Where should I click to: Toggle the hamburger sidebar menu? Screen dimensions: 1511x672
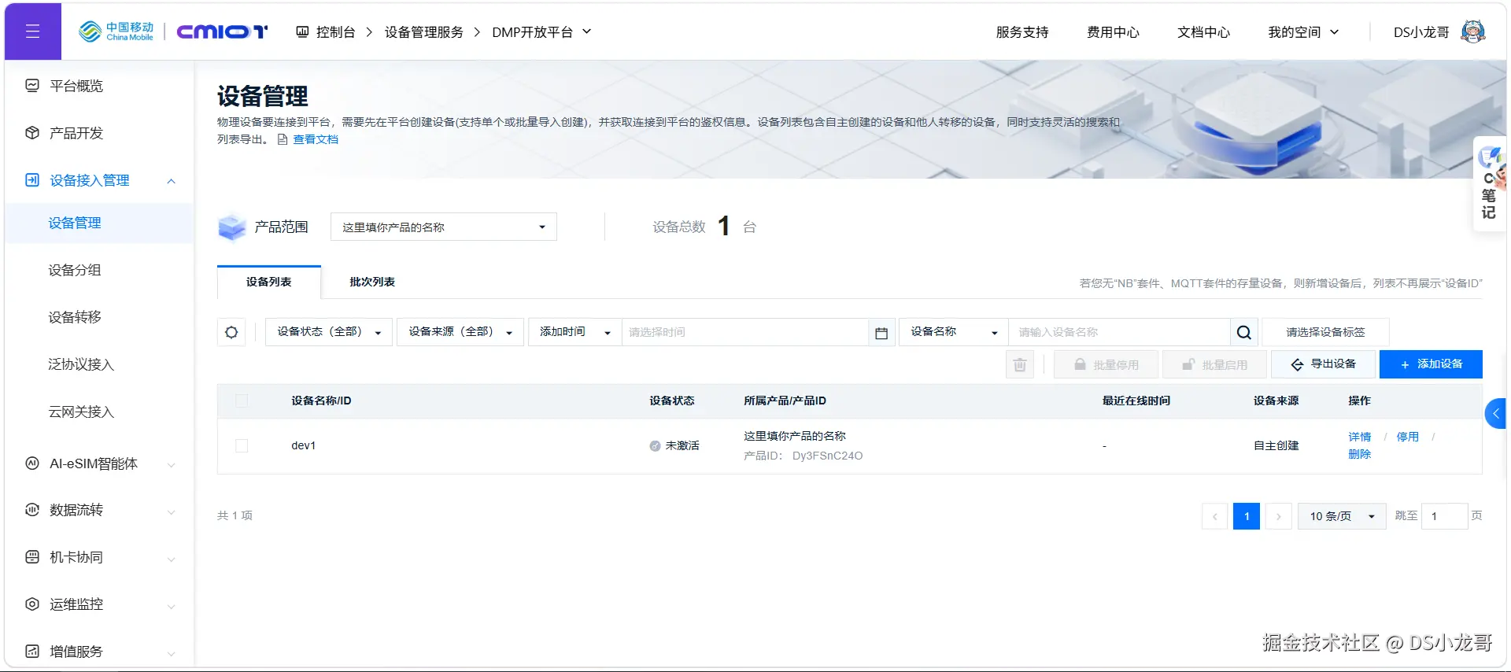pyautogui.click(x=32, y=31)
